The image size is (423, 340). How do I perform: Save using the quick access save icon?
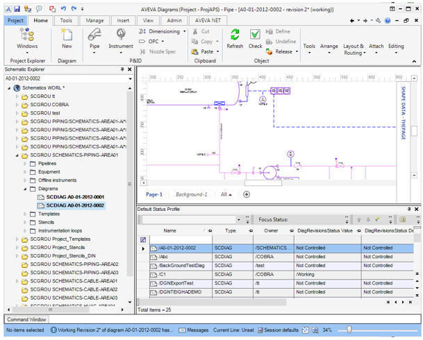click(x=17, y=9)
